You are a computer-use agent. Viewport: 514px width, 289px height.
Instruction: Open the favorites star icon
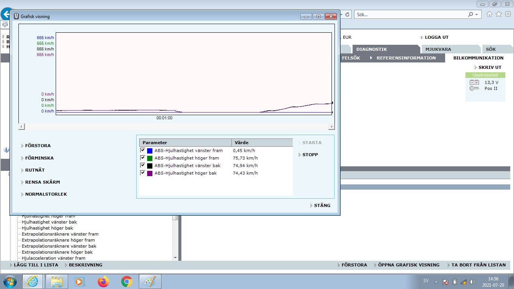[x=499, y=14]
